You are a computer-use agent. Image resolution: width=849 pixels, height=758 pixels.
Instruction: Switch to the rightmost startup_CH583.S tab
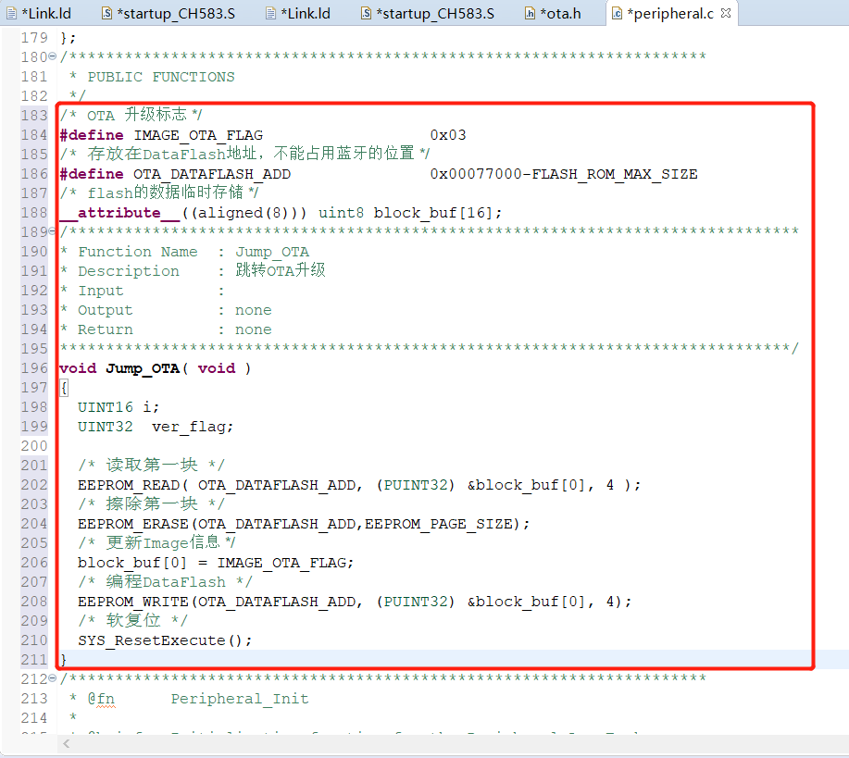click(434, 14)
